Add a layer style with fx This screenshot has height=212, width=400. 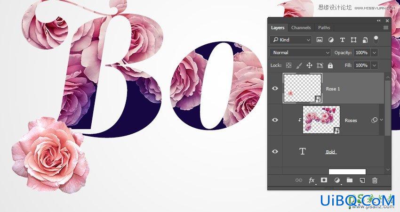[312, 180]
